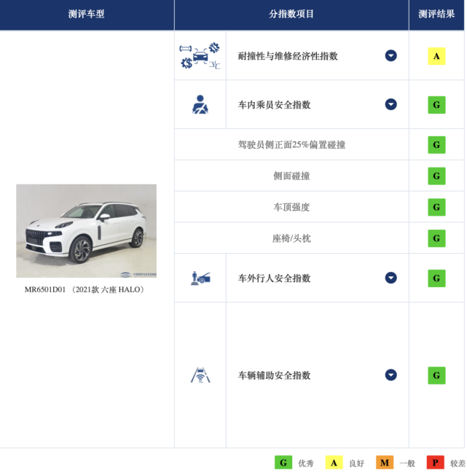
Task: Click the 一般 legend label
Action: [407, 463]
